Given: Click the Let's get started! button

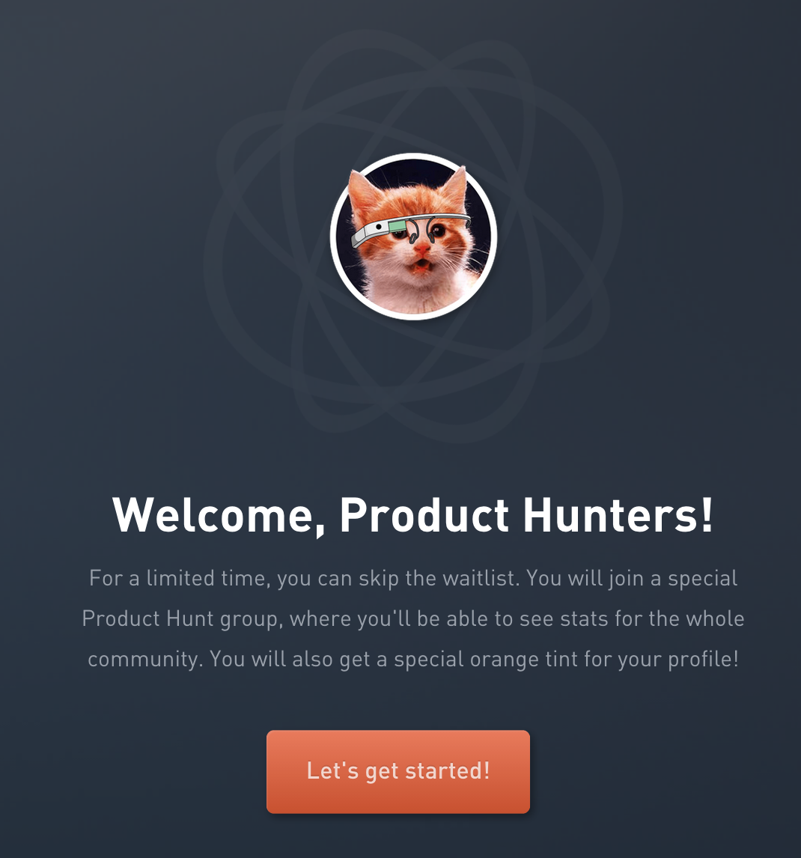Looking at the screenshot, I should click(398, 772).
